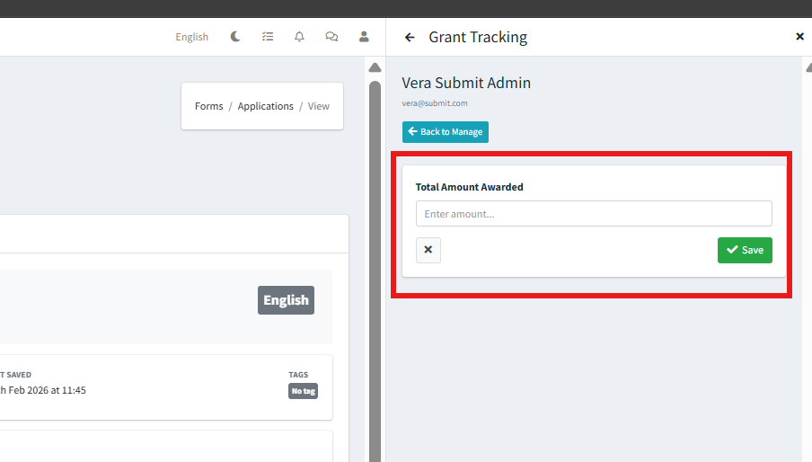Click the No tag badge
The width and height of the screenshot is (812, 462).
303,391
